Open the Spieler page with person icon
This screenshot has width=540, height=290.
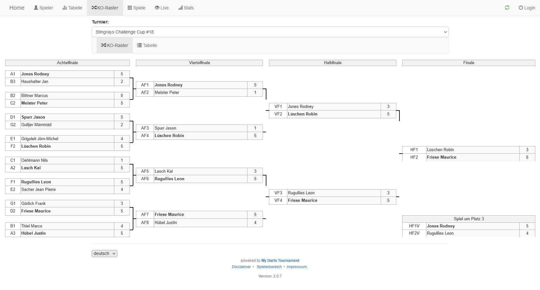44,8
